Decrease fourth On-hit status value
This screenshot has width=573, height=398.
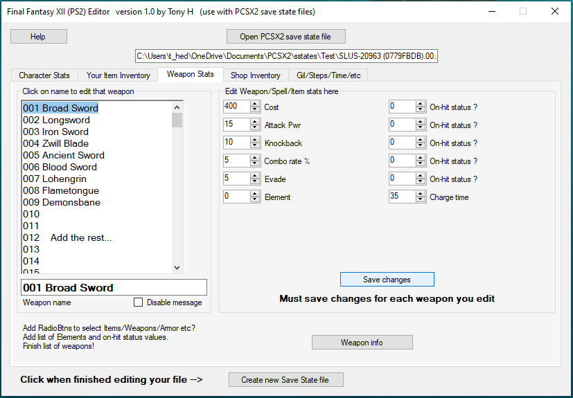pos(421,163)
